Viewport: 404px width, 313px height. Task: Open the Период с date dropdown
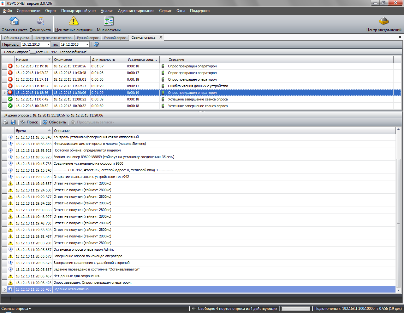(x=48, y=44)
